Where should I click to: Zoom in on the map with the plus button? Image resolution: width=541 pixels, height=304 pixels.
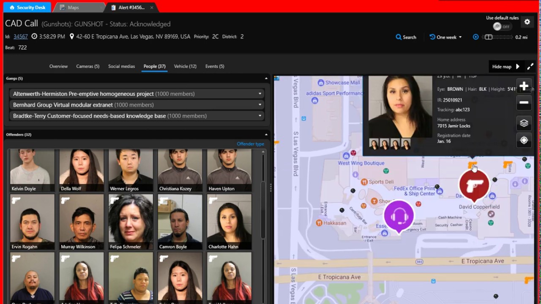524,86
